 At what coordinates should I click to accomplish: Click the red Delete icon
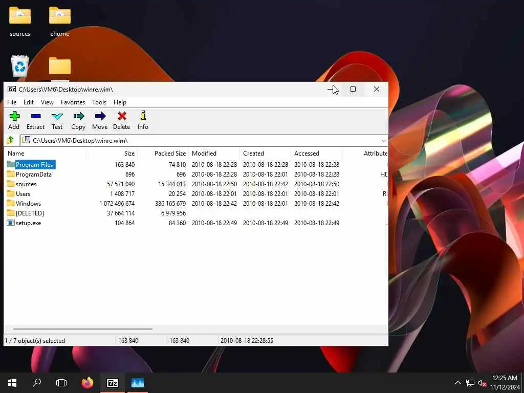[122, 116]
